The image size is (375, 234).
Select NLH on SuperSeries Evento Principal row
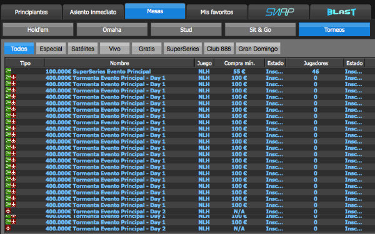click(x=204, y=71)
